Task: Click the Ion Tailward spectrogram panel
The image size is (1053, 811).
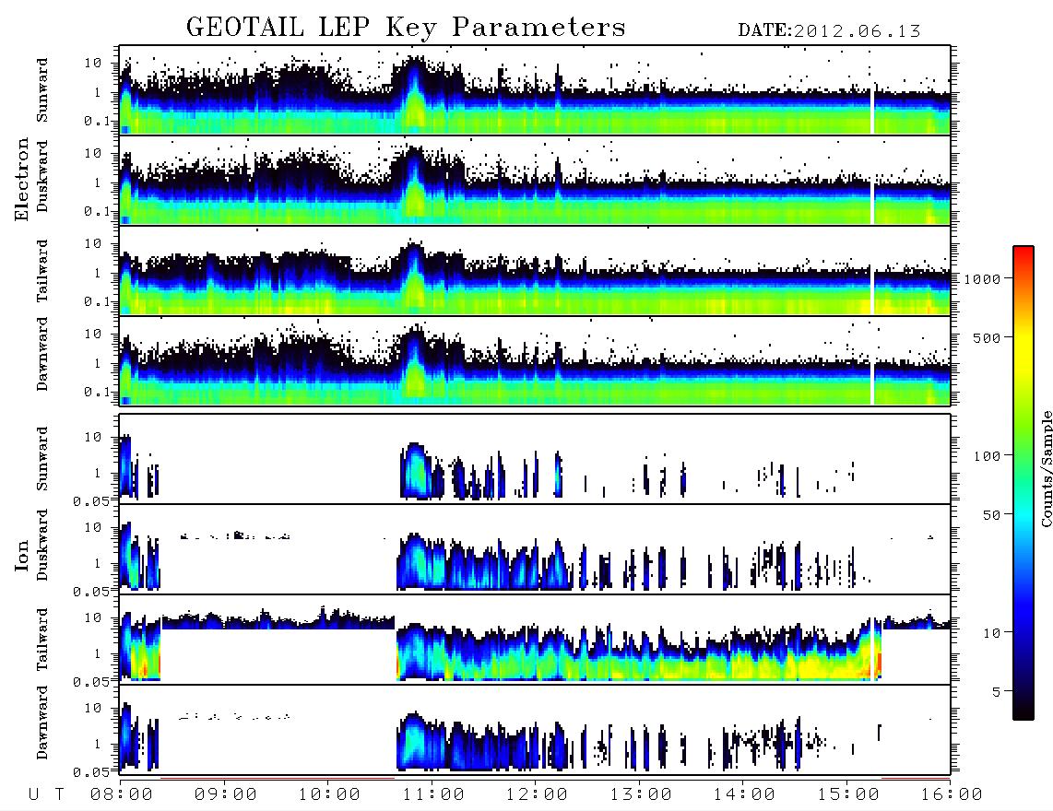Action: [x=535, y=640]
